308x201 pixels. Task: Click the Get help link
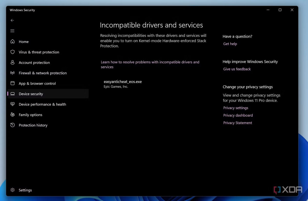coord(230,44)
